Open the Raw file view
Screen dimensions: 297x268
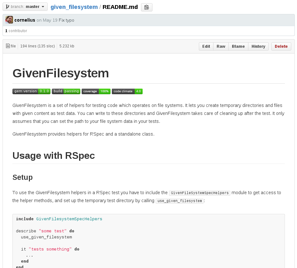point(221,46)
